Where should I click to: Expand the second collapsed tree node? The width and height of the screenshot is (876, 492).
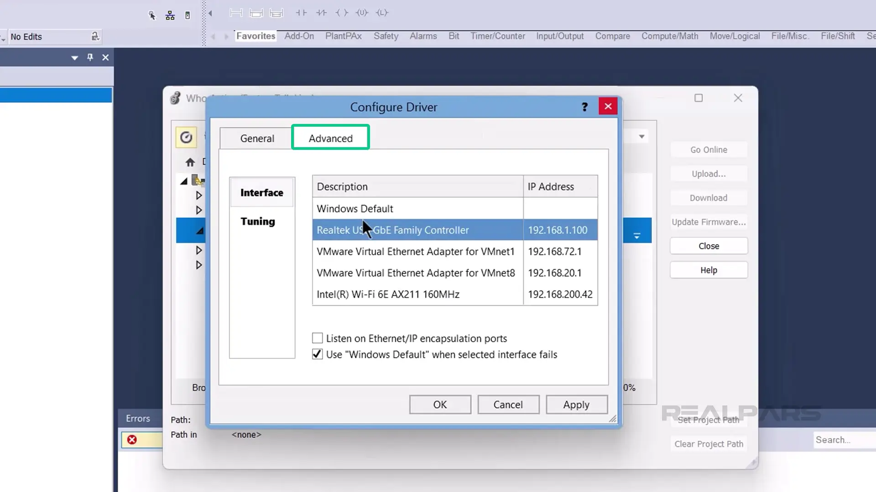pos(198,210)
